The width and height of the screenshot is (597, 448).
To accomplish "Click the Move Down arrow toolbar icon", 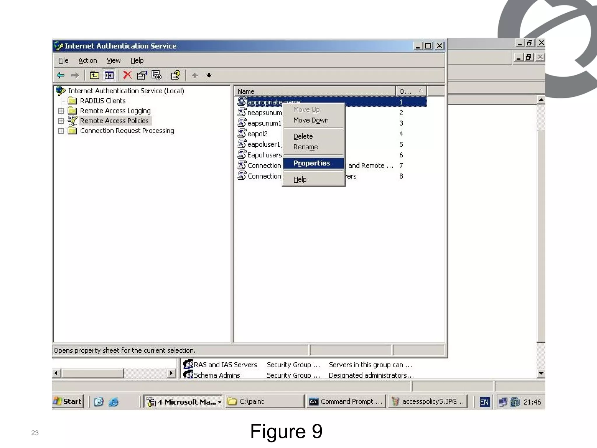I will (x=209, y=76).
